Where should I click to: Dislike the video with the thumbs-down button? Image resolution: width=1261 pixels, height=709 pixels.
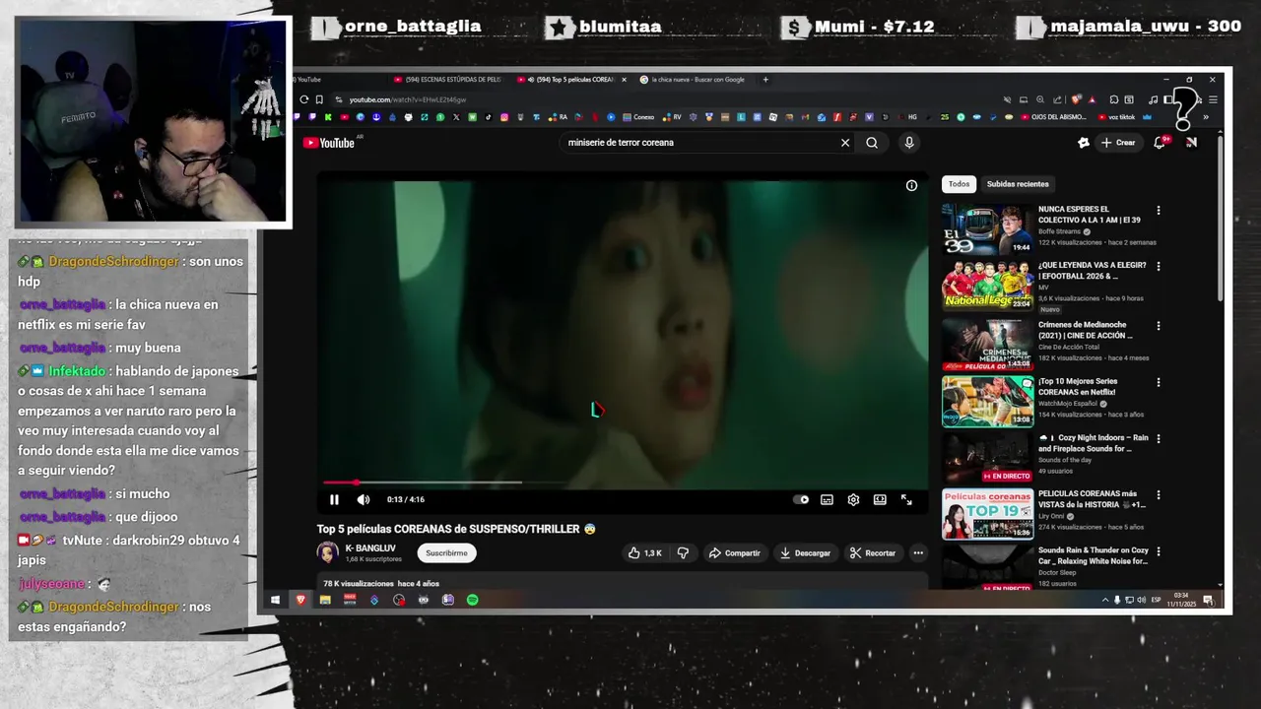coord(683,553)
